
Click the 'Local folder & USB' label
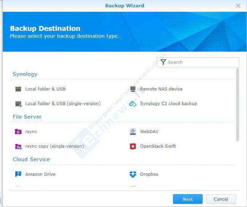point(45,89)
